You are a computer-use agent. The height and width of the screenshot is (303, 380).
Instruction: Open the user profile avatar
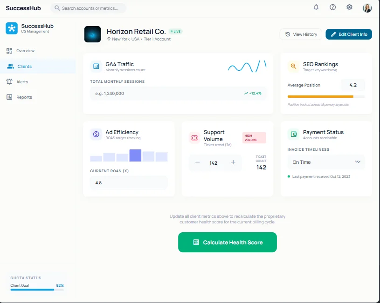(x=367, y=8)
